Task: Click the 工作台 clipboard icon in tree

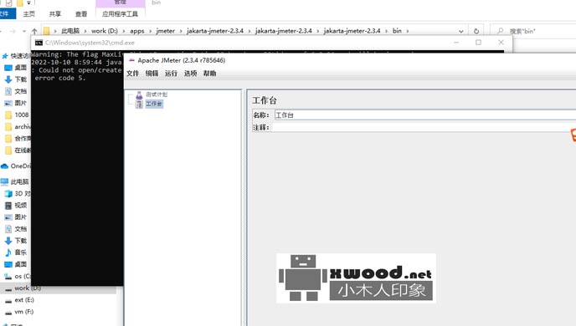Action: pyautogui.click(x=139, y=104)
